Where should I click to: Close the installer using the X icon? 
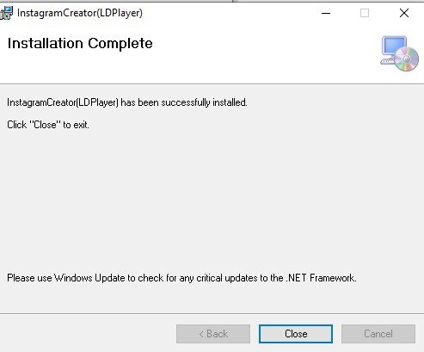click(404, 13)
